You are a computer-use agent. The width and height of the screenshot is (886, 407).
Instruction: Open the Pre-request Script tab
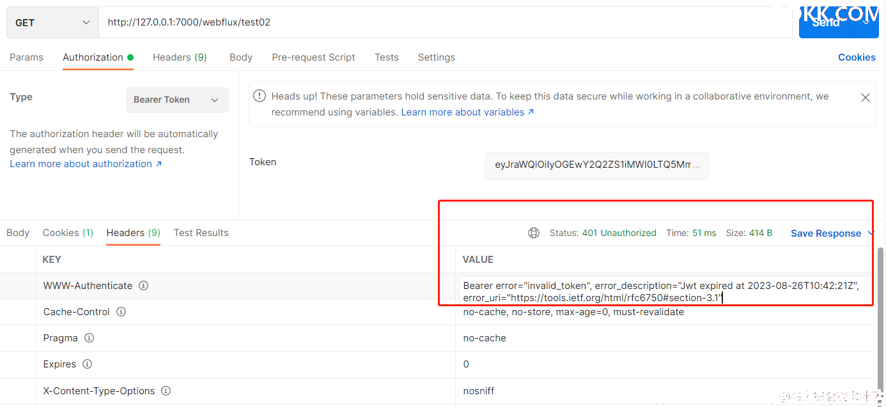coord(313,57)
